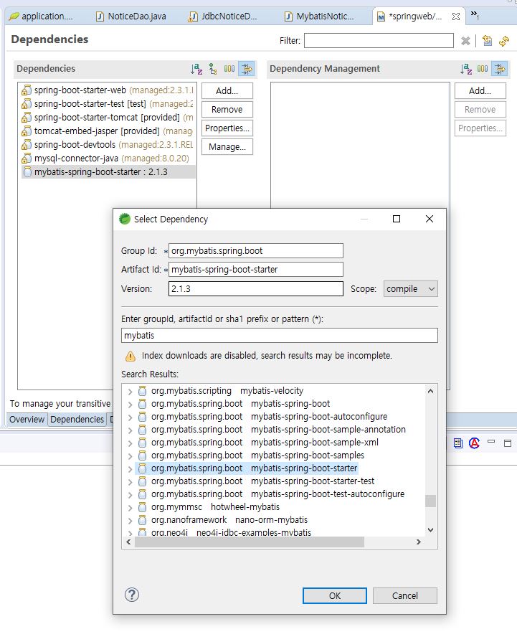Open the JdbcNoticeD... editor tab

pyautogui.click(x=223, y=16)
